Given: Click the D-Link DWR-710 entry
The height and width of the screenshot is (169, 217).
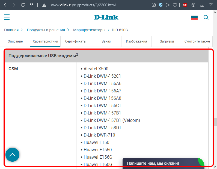Looking at the screenshot, I should point(99,135).
